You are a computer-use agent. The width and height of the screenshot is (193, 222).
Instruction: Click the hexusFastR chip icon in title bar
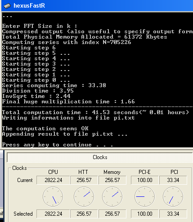[x=7, y=6]
